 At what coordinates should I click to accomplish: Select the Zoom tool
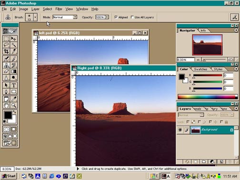[14, 105]
